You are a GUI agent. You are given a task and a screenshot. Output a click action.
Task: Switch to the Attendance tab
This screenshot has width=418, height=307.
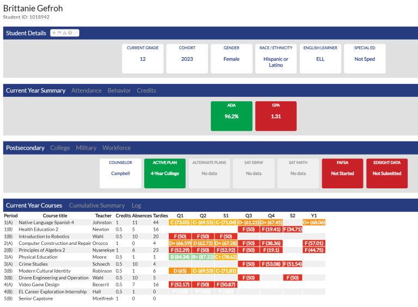coord(87,90)
